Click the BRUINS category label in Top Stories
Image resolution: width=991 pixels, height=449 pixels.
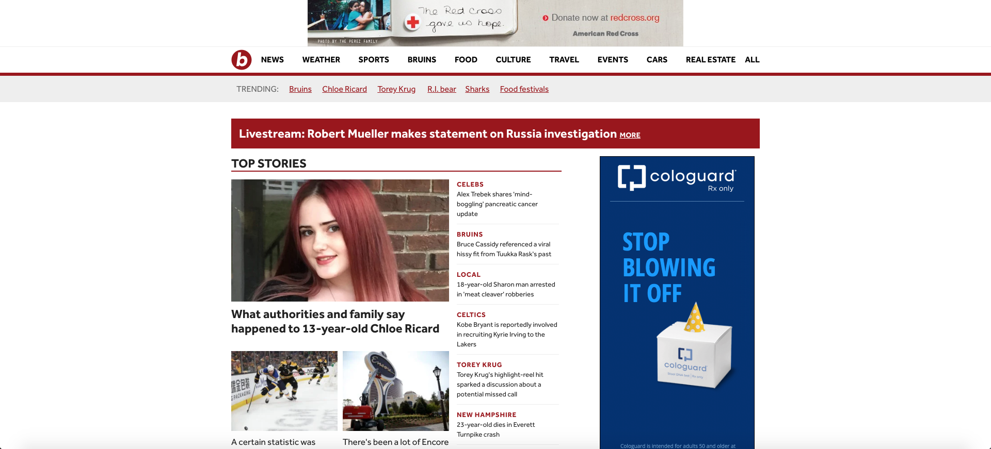pos(470,235)
